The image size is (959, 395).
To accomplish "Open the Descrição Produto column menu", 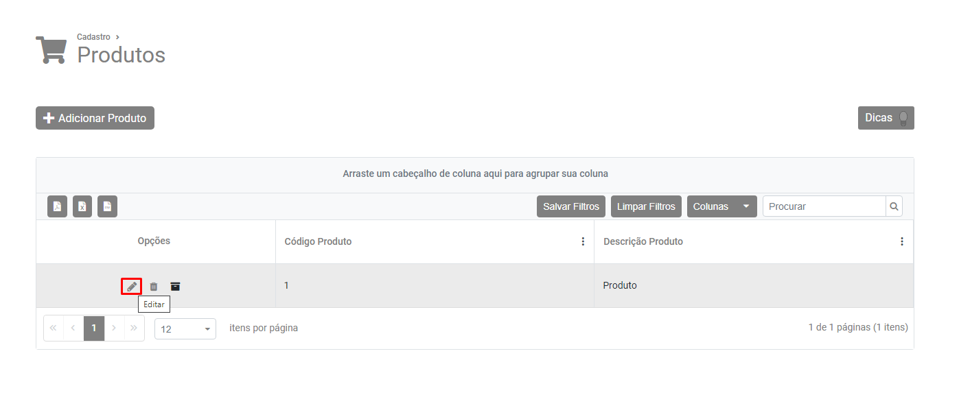I will [x=901, y=241].
